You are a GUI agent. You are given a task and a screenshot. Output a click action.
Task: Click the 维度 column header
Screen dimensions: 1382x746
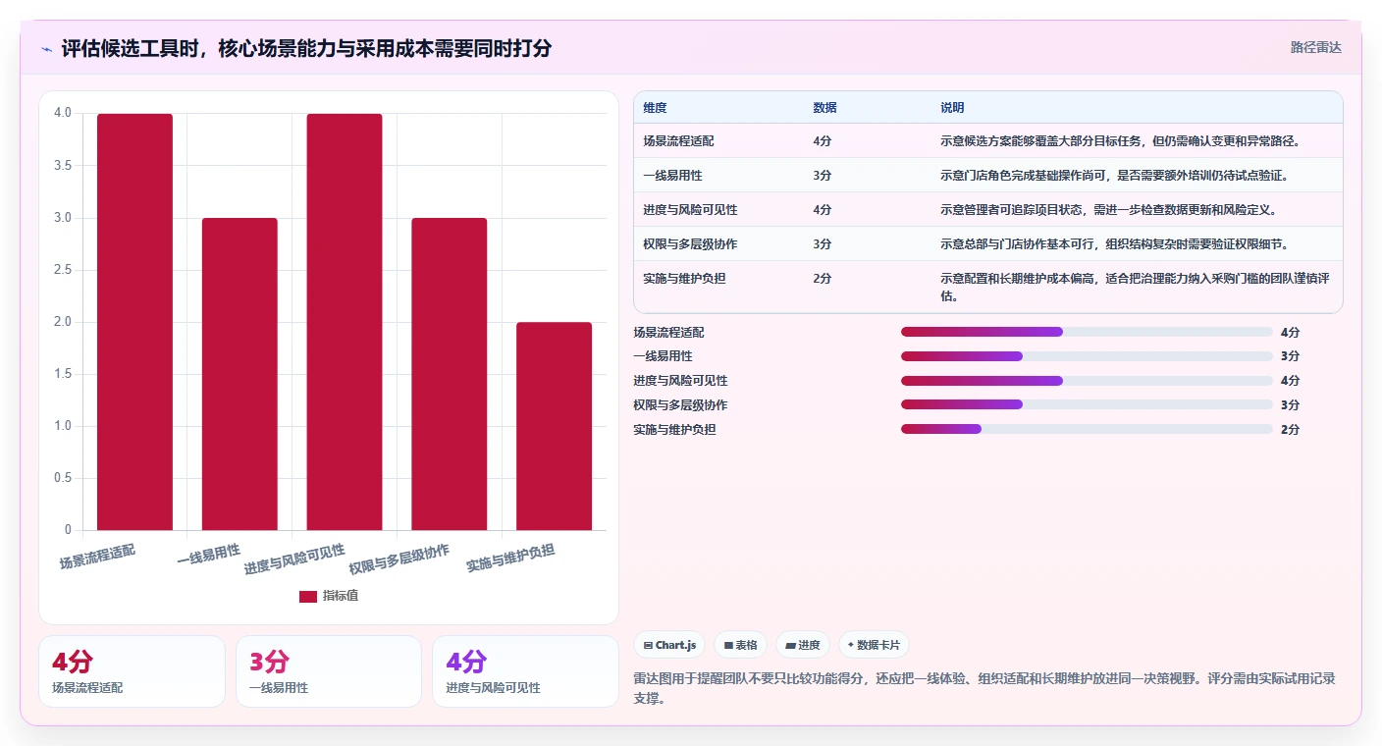[x=655, y=107]
